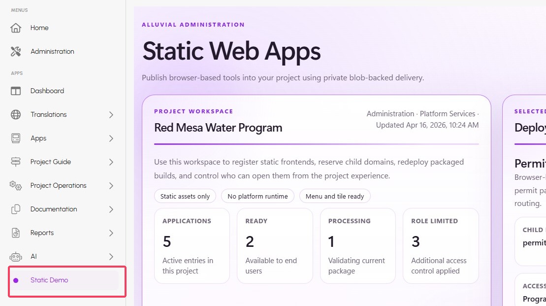
Task: Click the 'Menu and tile ready' tag
Action: tap(335, 196)
